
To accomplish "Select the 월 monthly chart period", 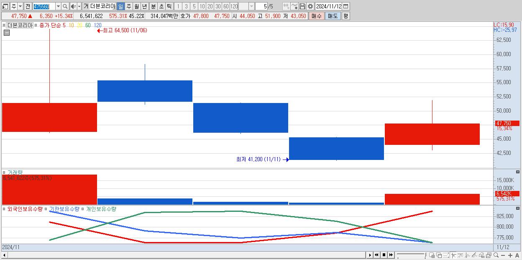I will [x=136, y=6].
